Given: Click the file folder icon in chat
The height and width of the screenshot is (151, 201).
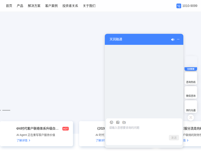Looking at the screenshot, I should click(x=124, y=122).
